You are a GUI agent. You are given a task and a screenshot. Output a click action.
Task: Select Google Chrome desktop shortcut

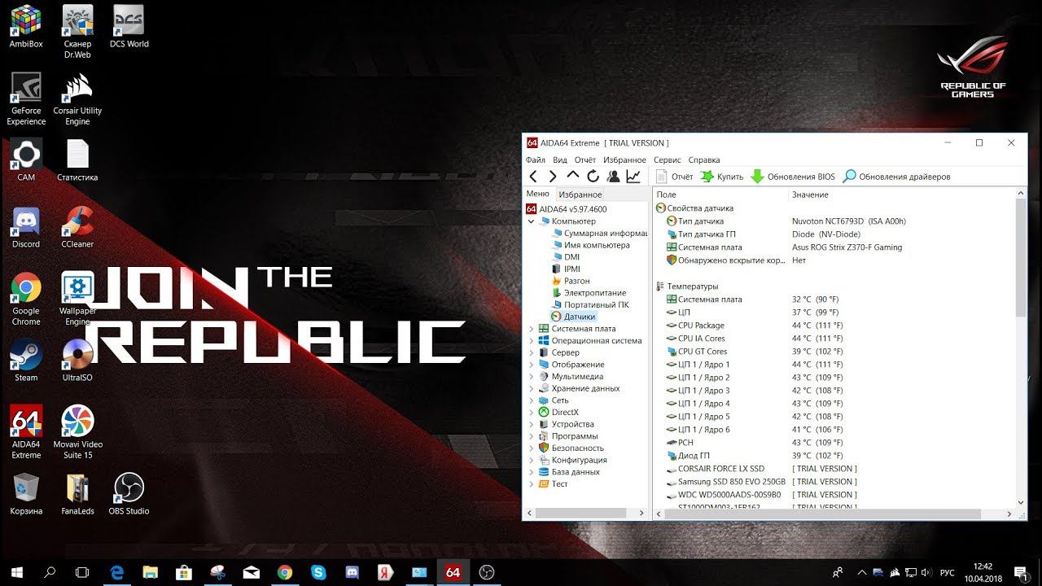click(x=26, y=299)
